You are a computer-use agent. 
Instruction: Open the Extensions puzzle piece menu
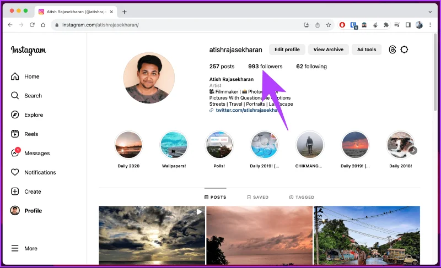[x=386, y=25]
